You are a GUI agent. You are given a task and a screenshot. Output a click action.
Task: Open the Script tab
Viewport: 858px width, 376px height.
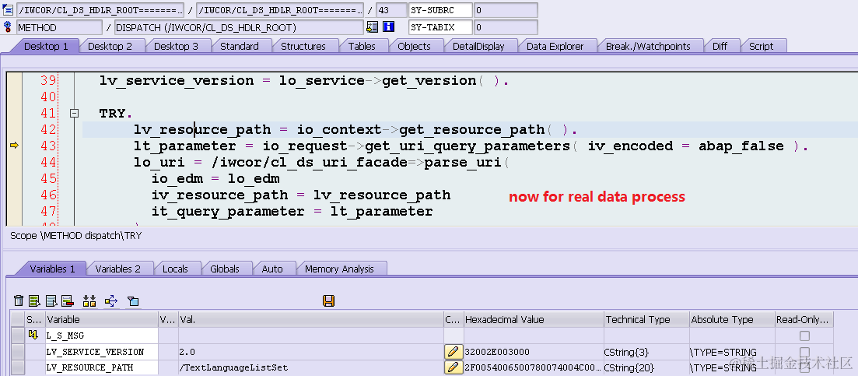pos(761,47)
